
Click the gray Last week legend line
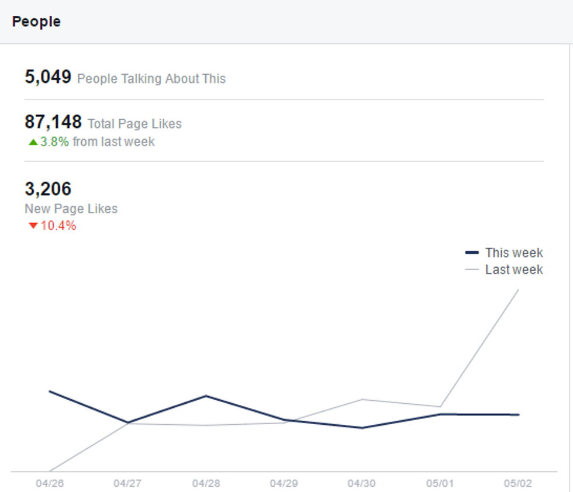tap(472, 269)
